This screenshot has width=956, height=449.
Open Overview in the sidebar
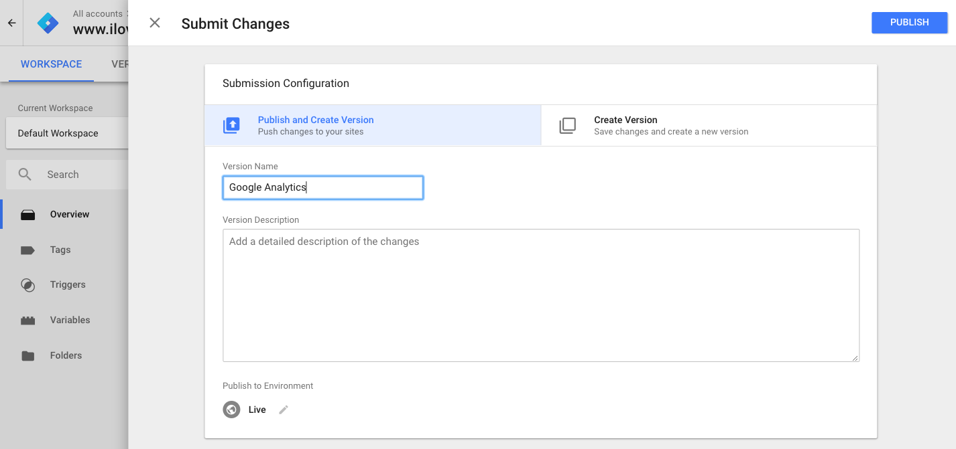[x=69, y=214]
